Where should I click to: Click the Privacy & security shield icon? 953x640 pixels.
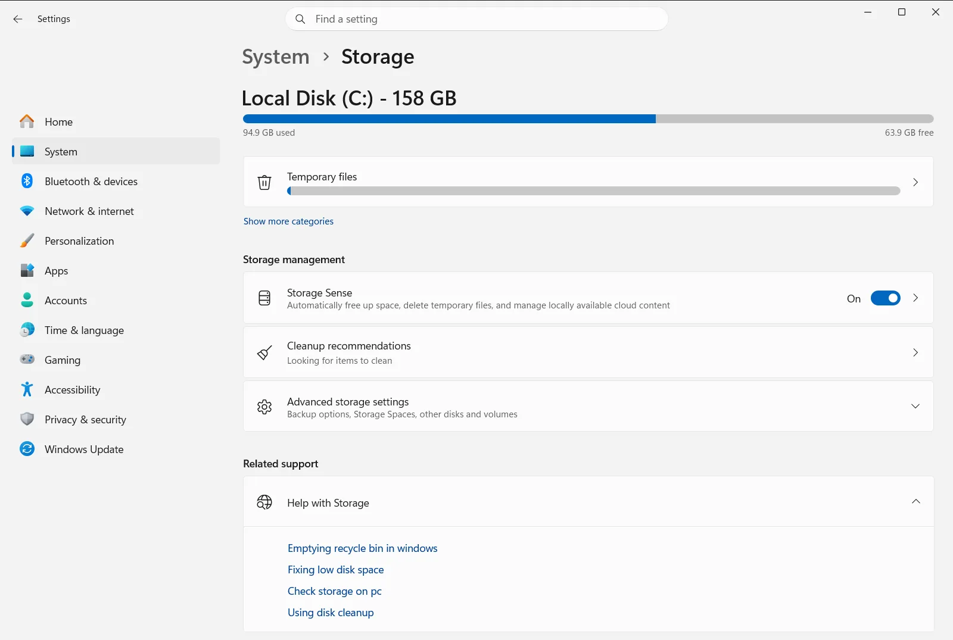point(27,419)
